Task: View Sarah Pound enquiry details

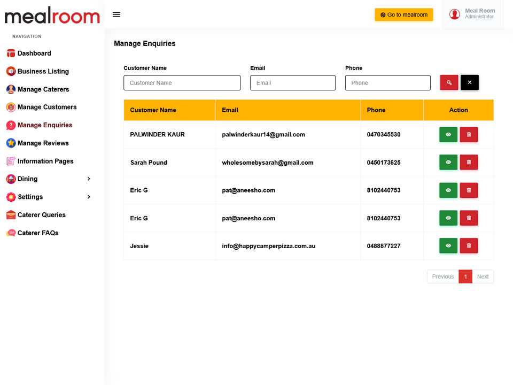Action: point(448,162)
